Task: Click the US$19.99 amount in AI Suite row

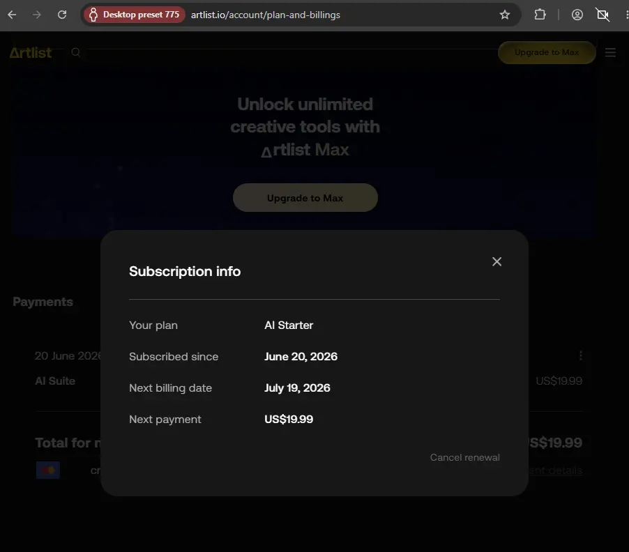Action: click(559, 381)
